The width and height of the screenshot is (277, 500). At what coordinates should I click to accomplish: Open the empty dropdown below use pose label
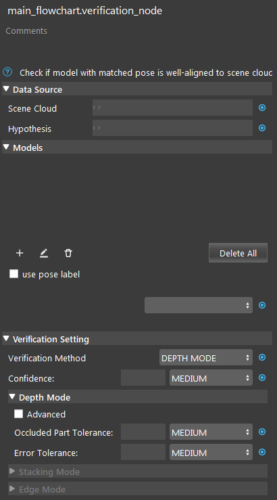tap(199, 305)
